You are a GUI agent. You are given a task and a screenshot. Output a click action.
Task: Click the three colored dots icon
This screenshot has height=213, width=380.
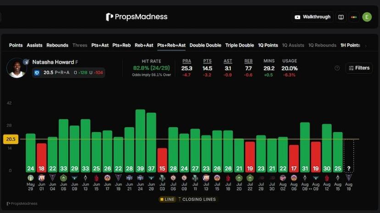(x=354, y=17)
